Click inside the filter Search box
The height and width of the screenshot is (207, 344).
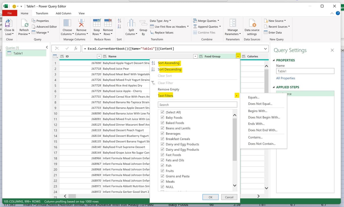click(198, 105)
